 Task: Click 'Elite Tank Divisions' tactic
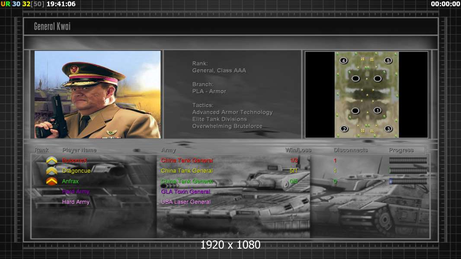coord(220,119)
